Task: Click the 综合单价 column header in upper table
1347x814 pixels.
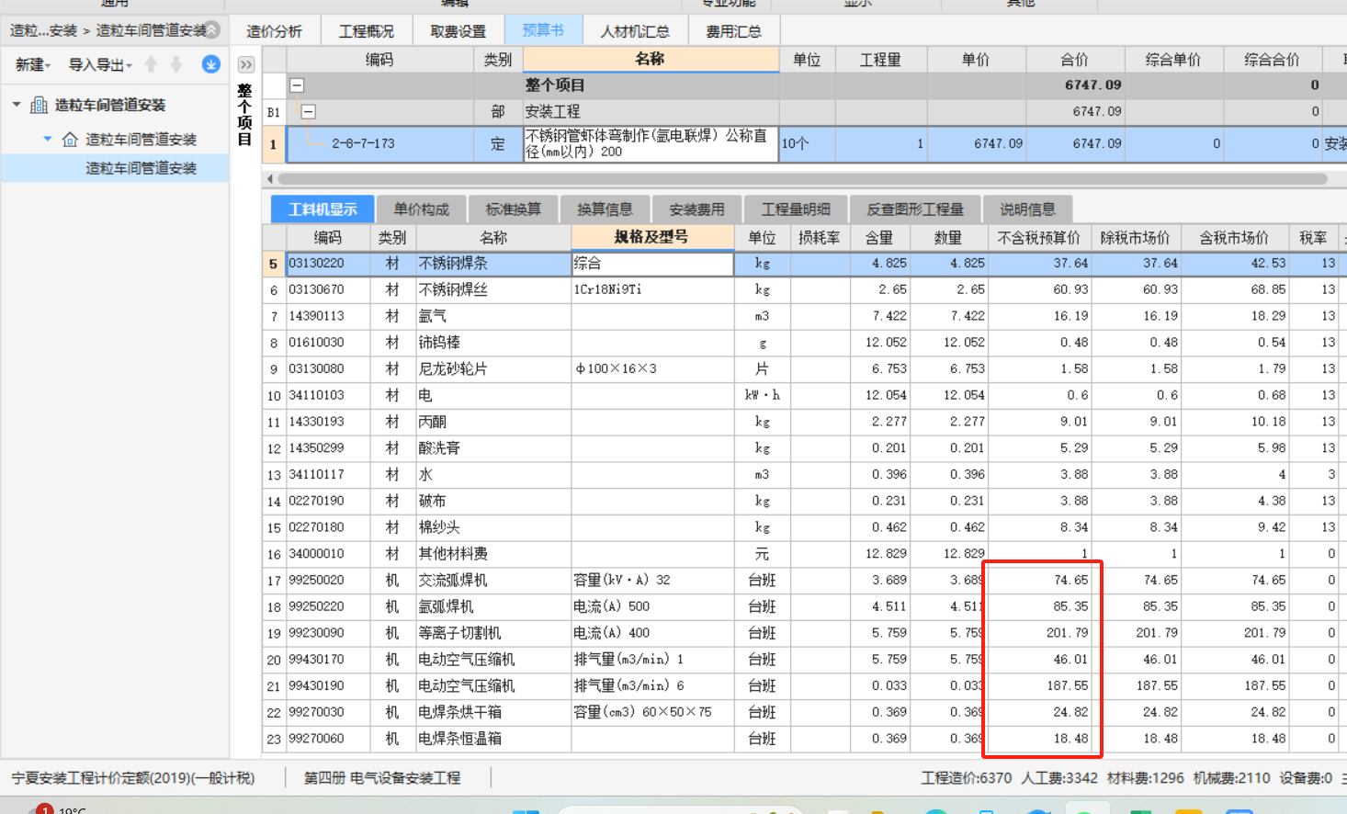Action: 1172,60
